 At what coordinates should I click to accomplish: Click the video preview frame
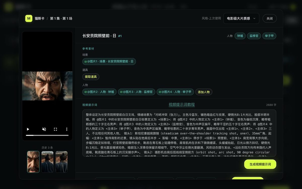(47, 86)
